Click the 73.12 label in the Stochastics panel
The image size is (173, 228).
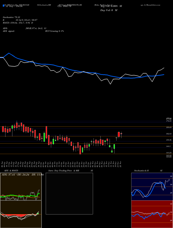[x=168, y=181]
